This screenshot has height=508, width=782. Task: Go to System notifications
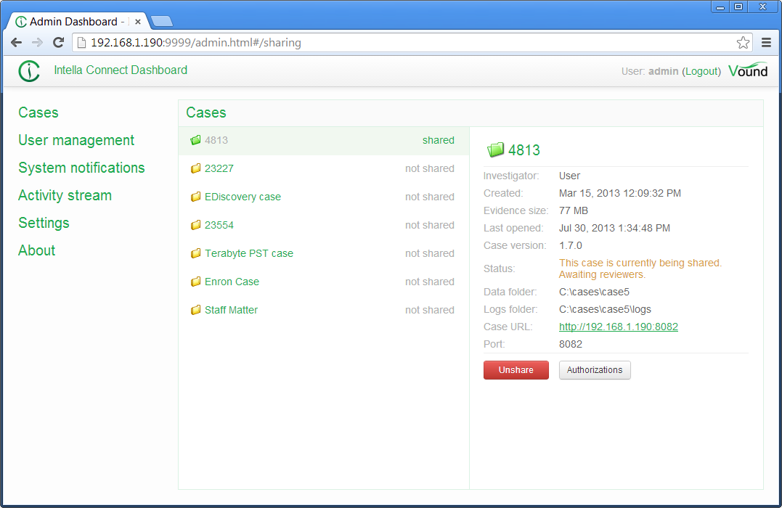click(x=81, y=168)
